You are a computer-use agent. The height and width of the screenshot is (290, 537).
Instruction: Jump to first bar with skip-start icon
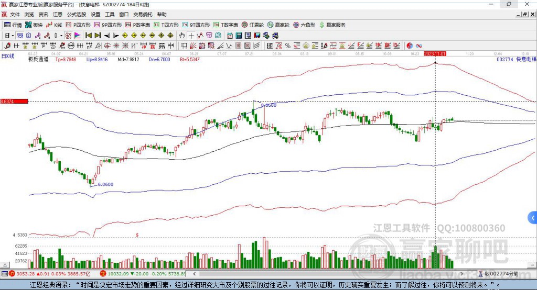(x=88, y=36)
